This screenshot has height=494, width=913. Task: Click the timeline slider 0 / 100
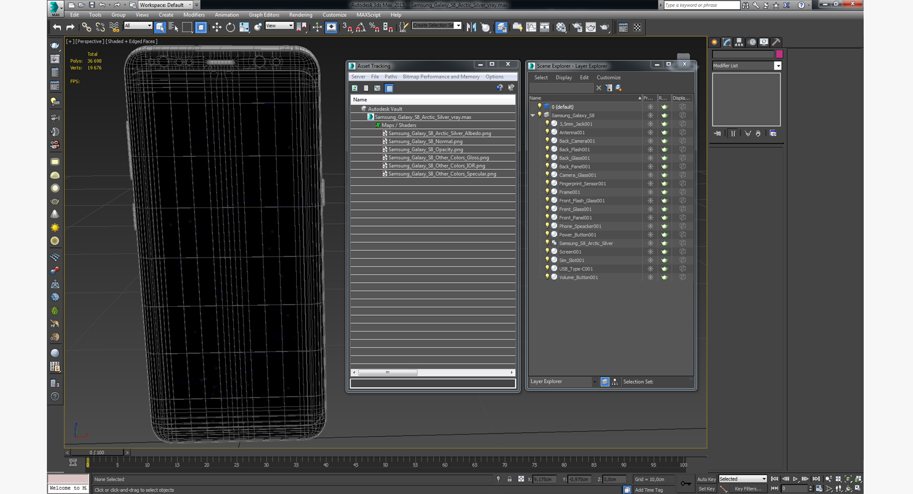coord(97,453)
